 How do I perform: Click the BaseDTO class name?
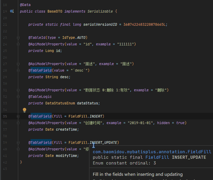click(x=55, y=11)
